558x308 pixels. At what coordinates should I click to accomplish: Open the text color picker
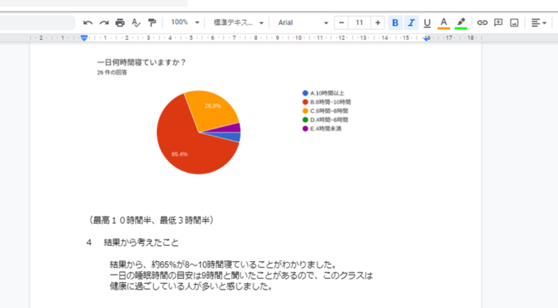[x=444, y=23]
